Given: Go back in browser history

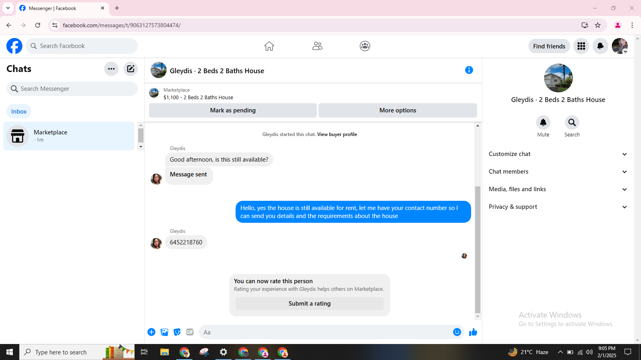Looking at the screenshot, I should 9,25.
